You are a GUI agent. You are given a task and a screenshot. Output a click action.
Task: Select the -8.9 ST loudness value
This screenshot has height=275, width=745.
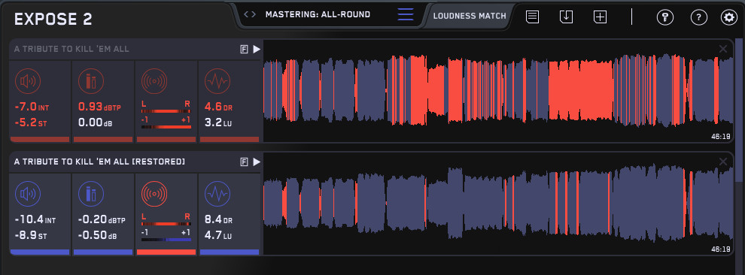click(31, 236)
